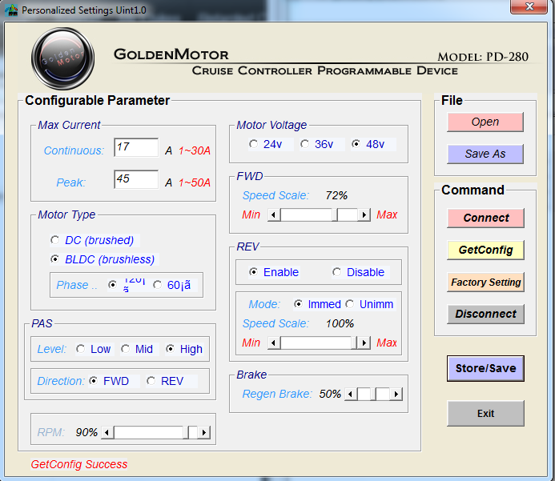555x481 pixels.
Task: Click the Continuous max current input field
Action: click(x=136, y=148)
